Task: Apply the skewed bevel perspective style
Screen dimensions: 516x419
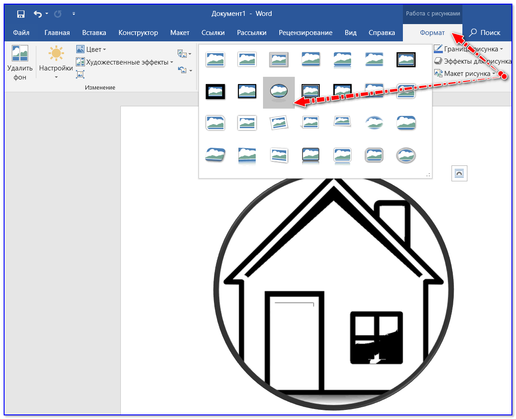Action: click(x=215, y=155)
